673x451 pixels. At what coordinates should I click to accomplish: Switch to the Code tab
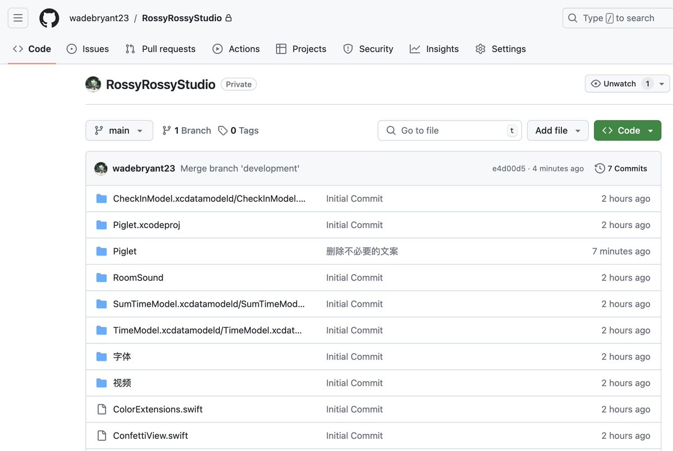coord(32,49)
